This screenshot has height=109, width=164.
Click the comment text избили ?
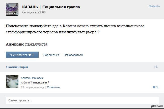point(35,82)
